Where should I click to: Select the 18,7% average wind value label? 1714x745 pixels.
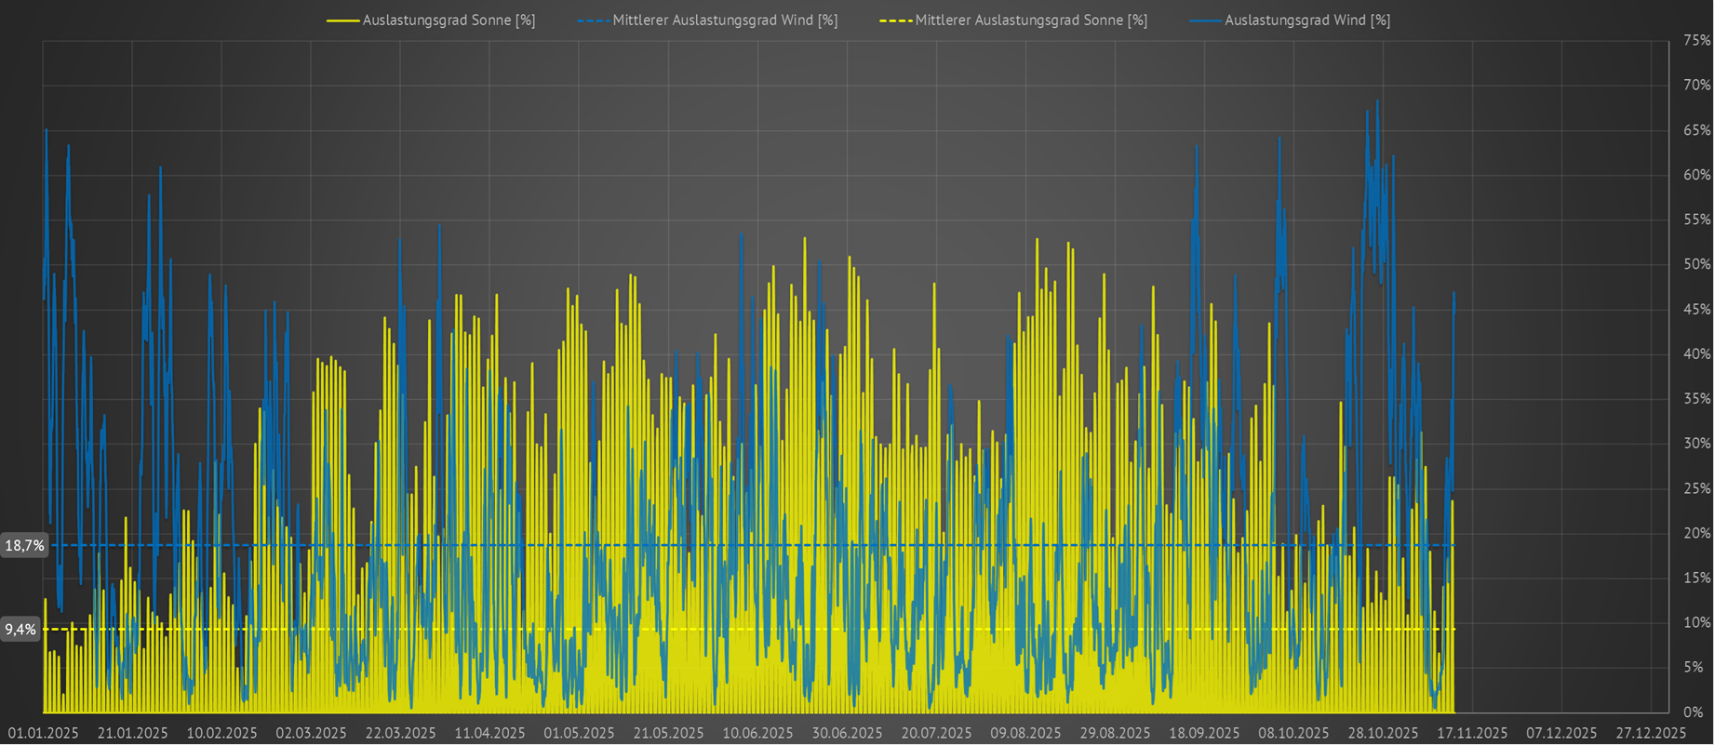pyautogui.click(x=24, y=546)
